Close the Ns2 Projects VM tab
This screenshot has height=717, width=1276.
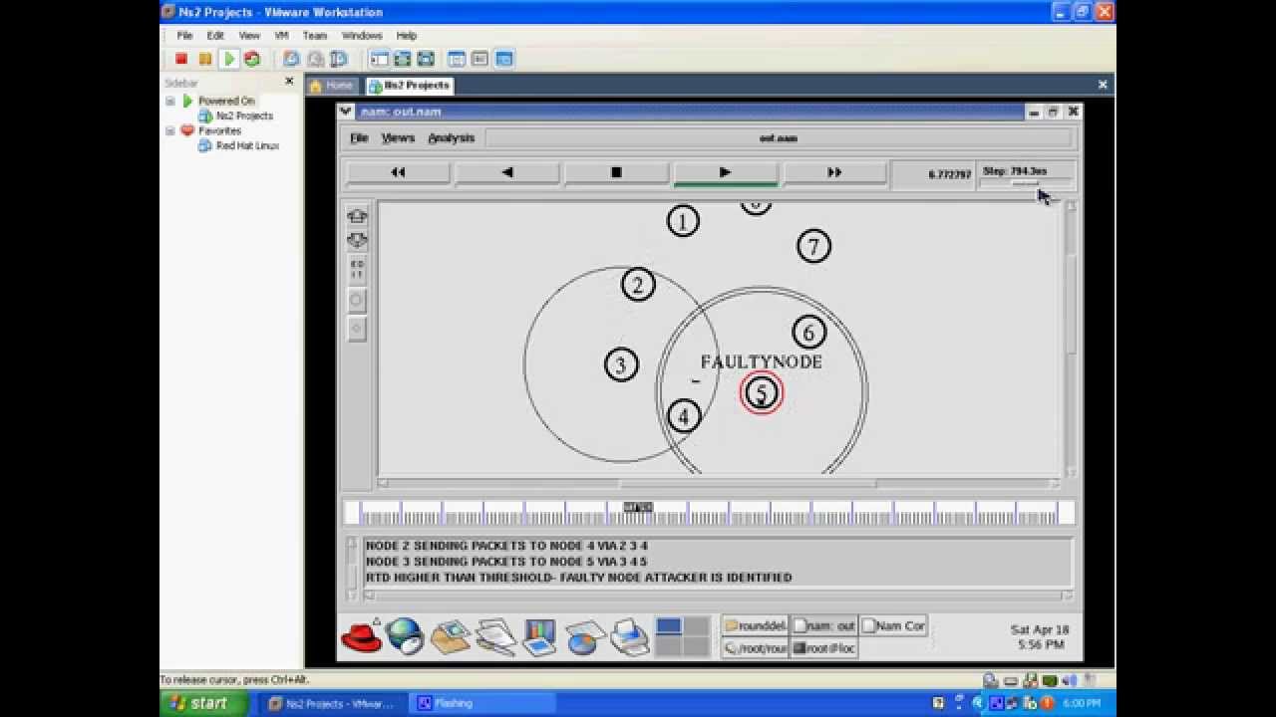1103,85
